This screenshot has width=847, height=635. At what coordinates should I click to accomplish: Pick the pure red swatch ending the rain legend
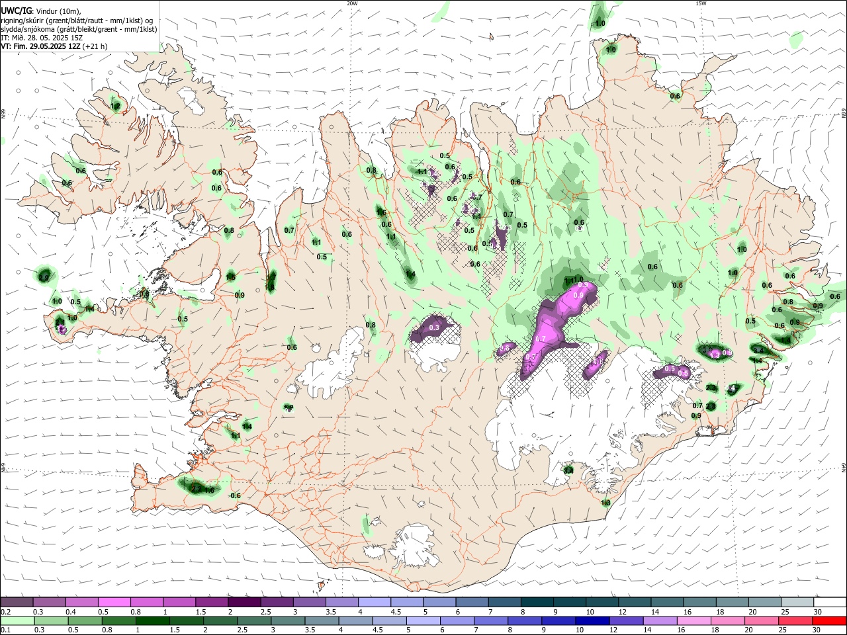click(x=830, y=621)
